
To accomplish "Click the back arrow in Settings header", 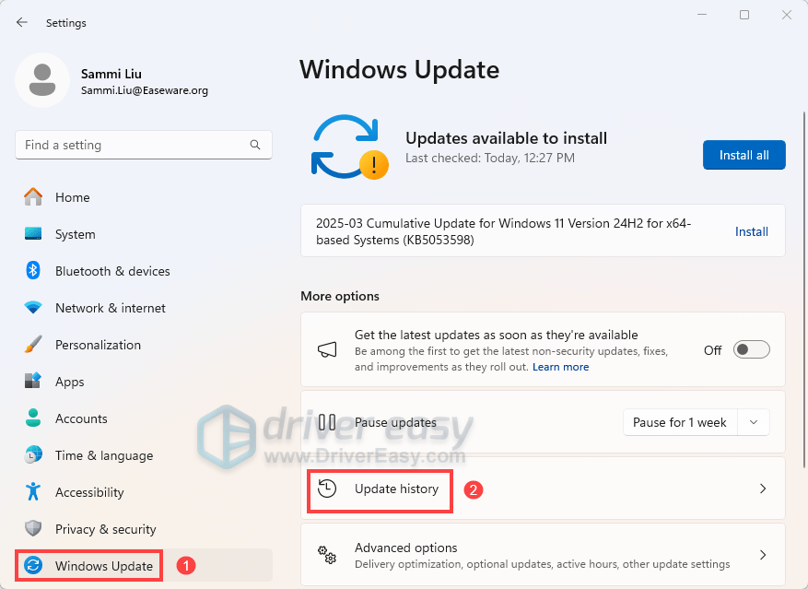I will pyautogui.click(x=22, y=22).
